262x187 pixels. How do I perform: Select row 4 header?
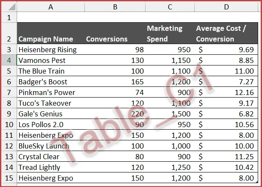click(x=9, y=60)
